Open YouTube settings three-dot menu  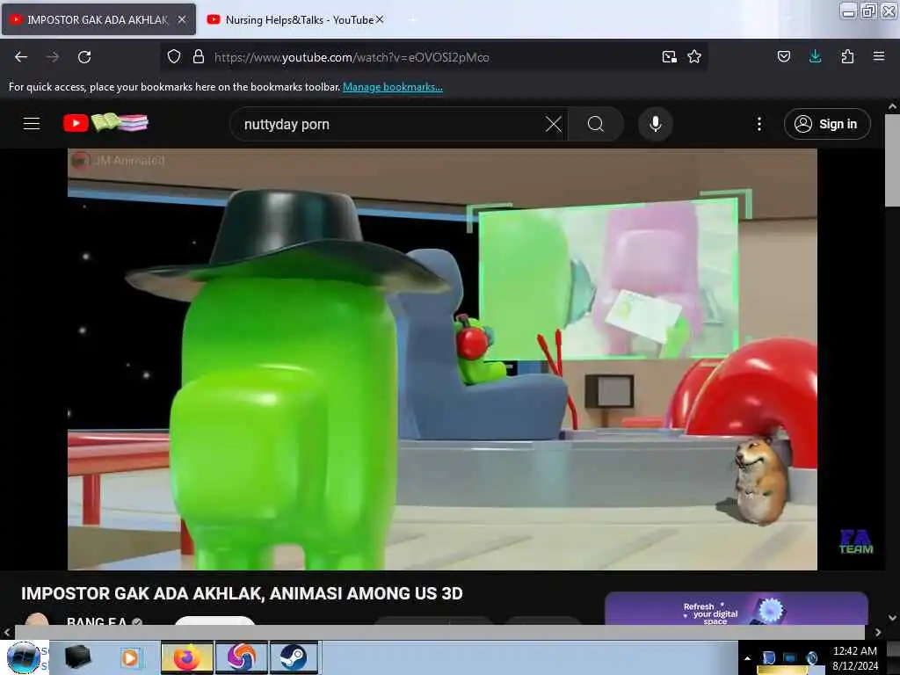tap(758, 124)
